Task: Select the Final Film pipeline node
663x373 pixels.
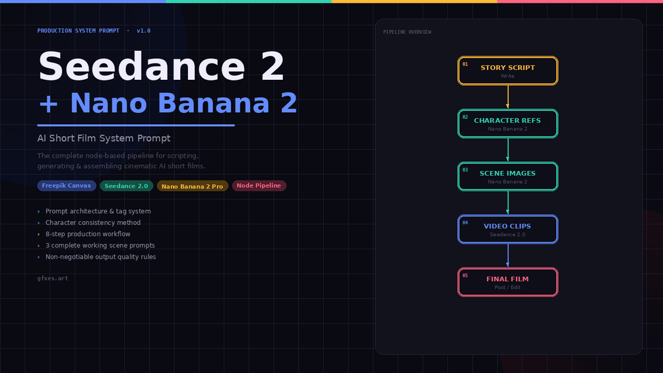Action: (x=508, y=282)
